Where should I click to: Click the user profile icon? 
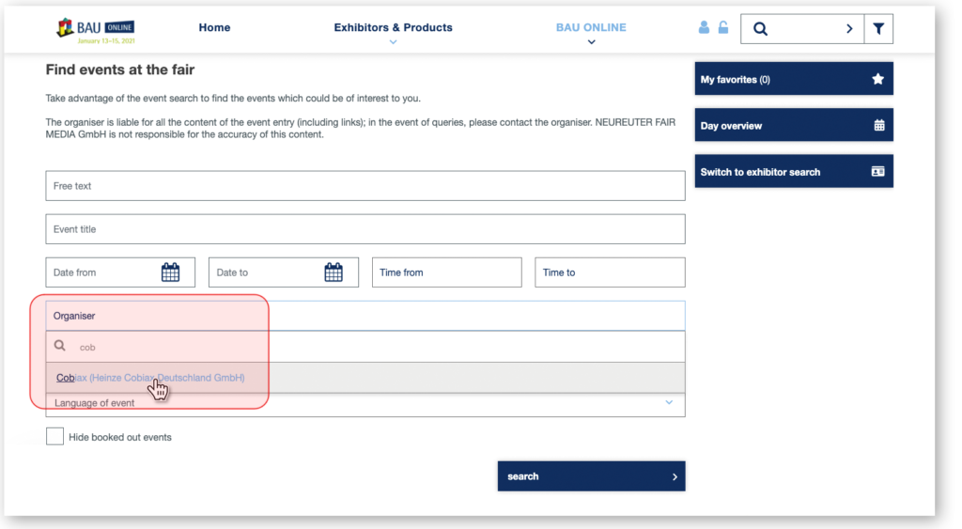point(704,28)
